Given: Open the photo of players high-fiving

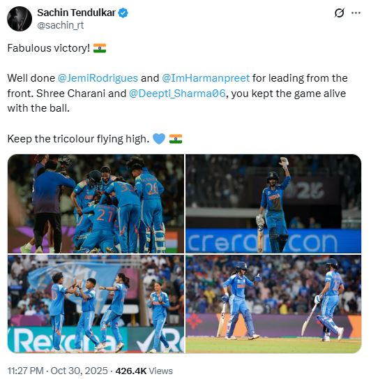Looking at the screenshot, I should click(x=96, y=304).
